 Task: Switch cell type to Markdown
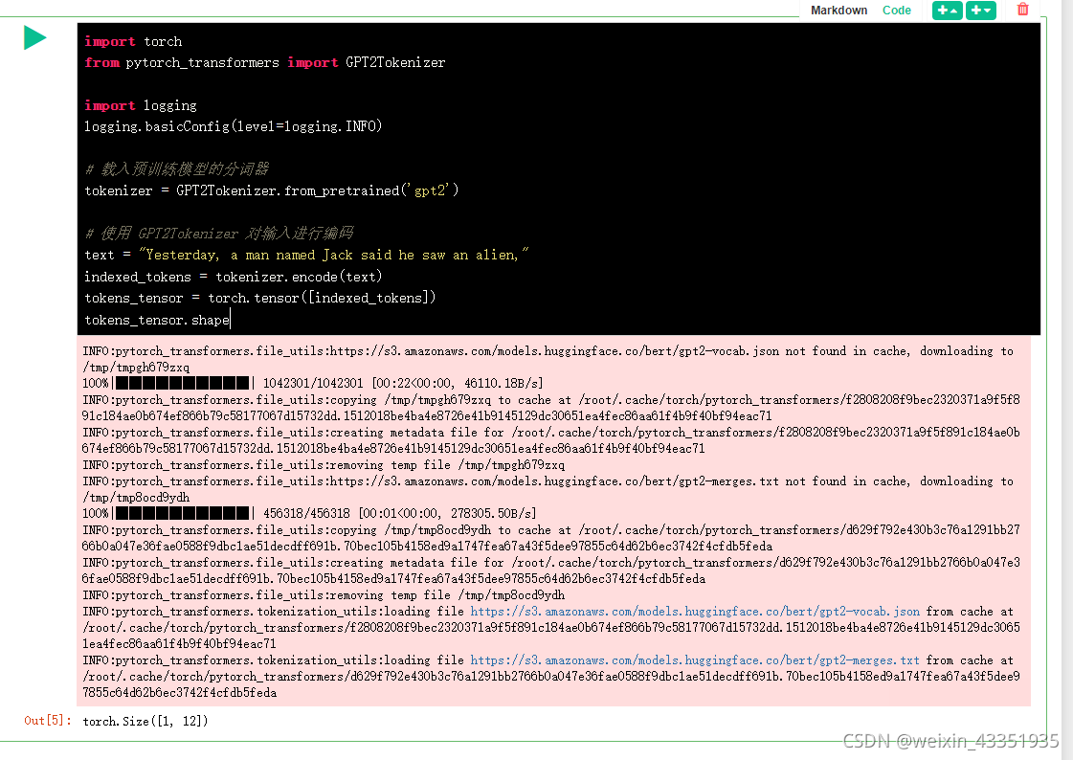coord(838,11)
